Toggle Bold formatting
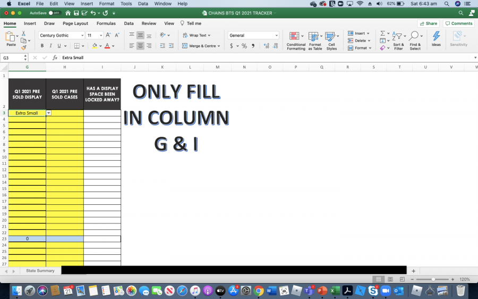The height and width of the screenshot is (299, 478). [42, 46]
